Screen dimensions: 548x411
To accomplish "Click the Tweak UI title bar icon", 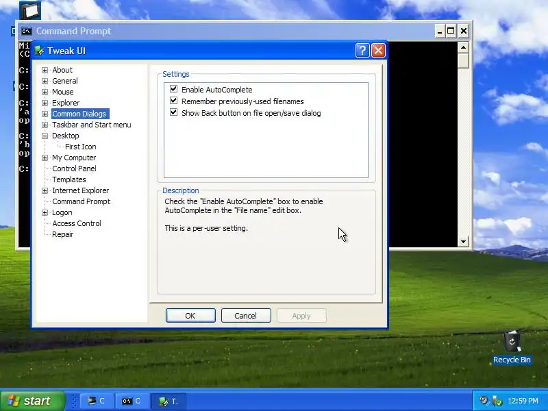I will [x=39, y=51].
